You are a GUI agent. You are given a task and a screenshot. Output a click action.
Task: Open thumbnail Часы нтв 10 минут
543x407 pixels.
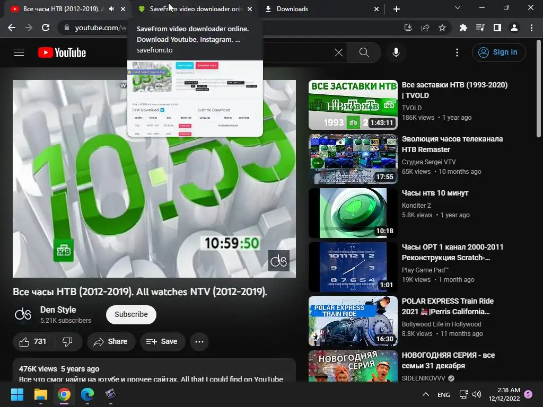353,213
